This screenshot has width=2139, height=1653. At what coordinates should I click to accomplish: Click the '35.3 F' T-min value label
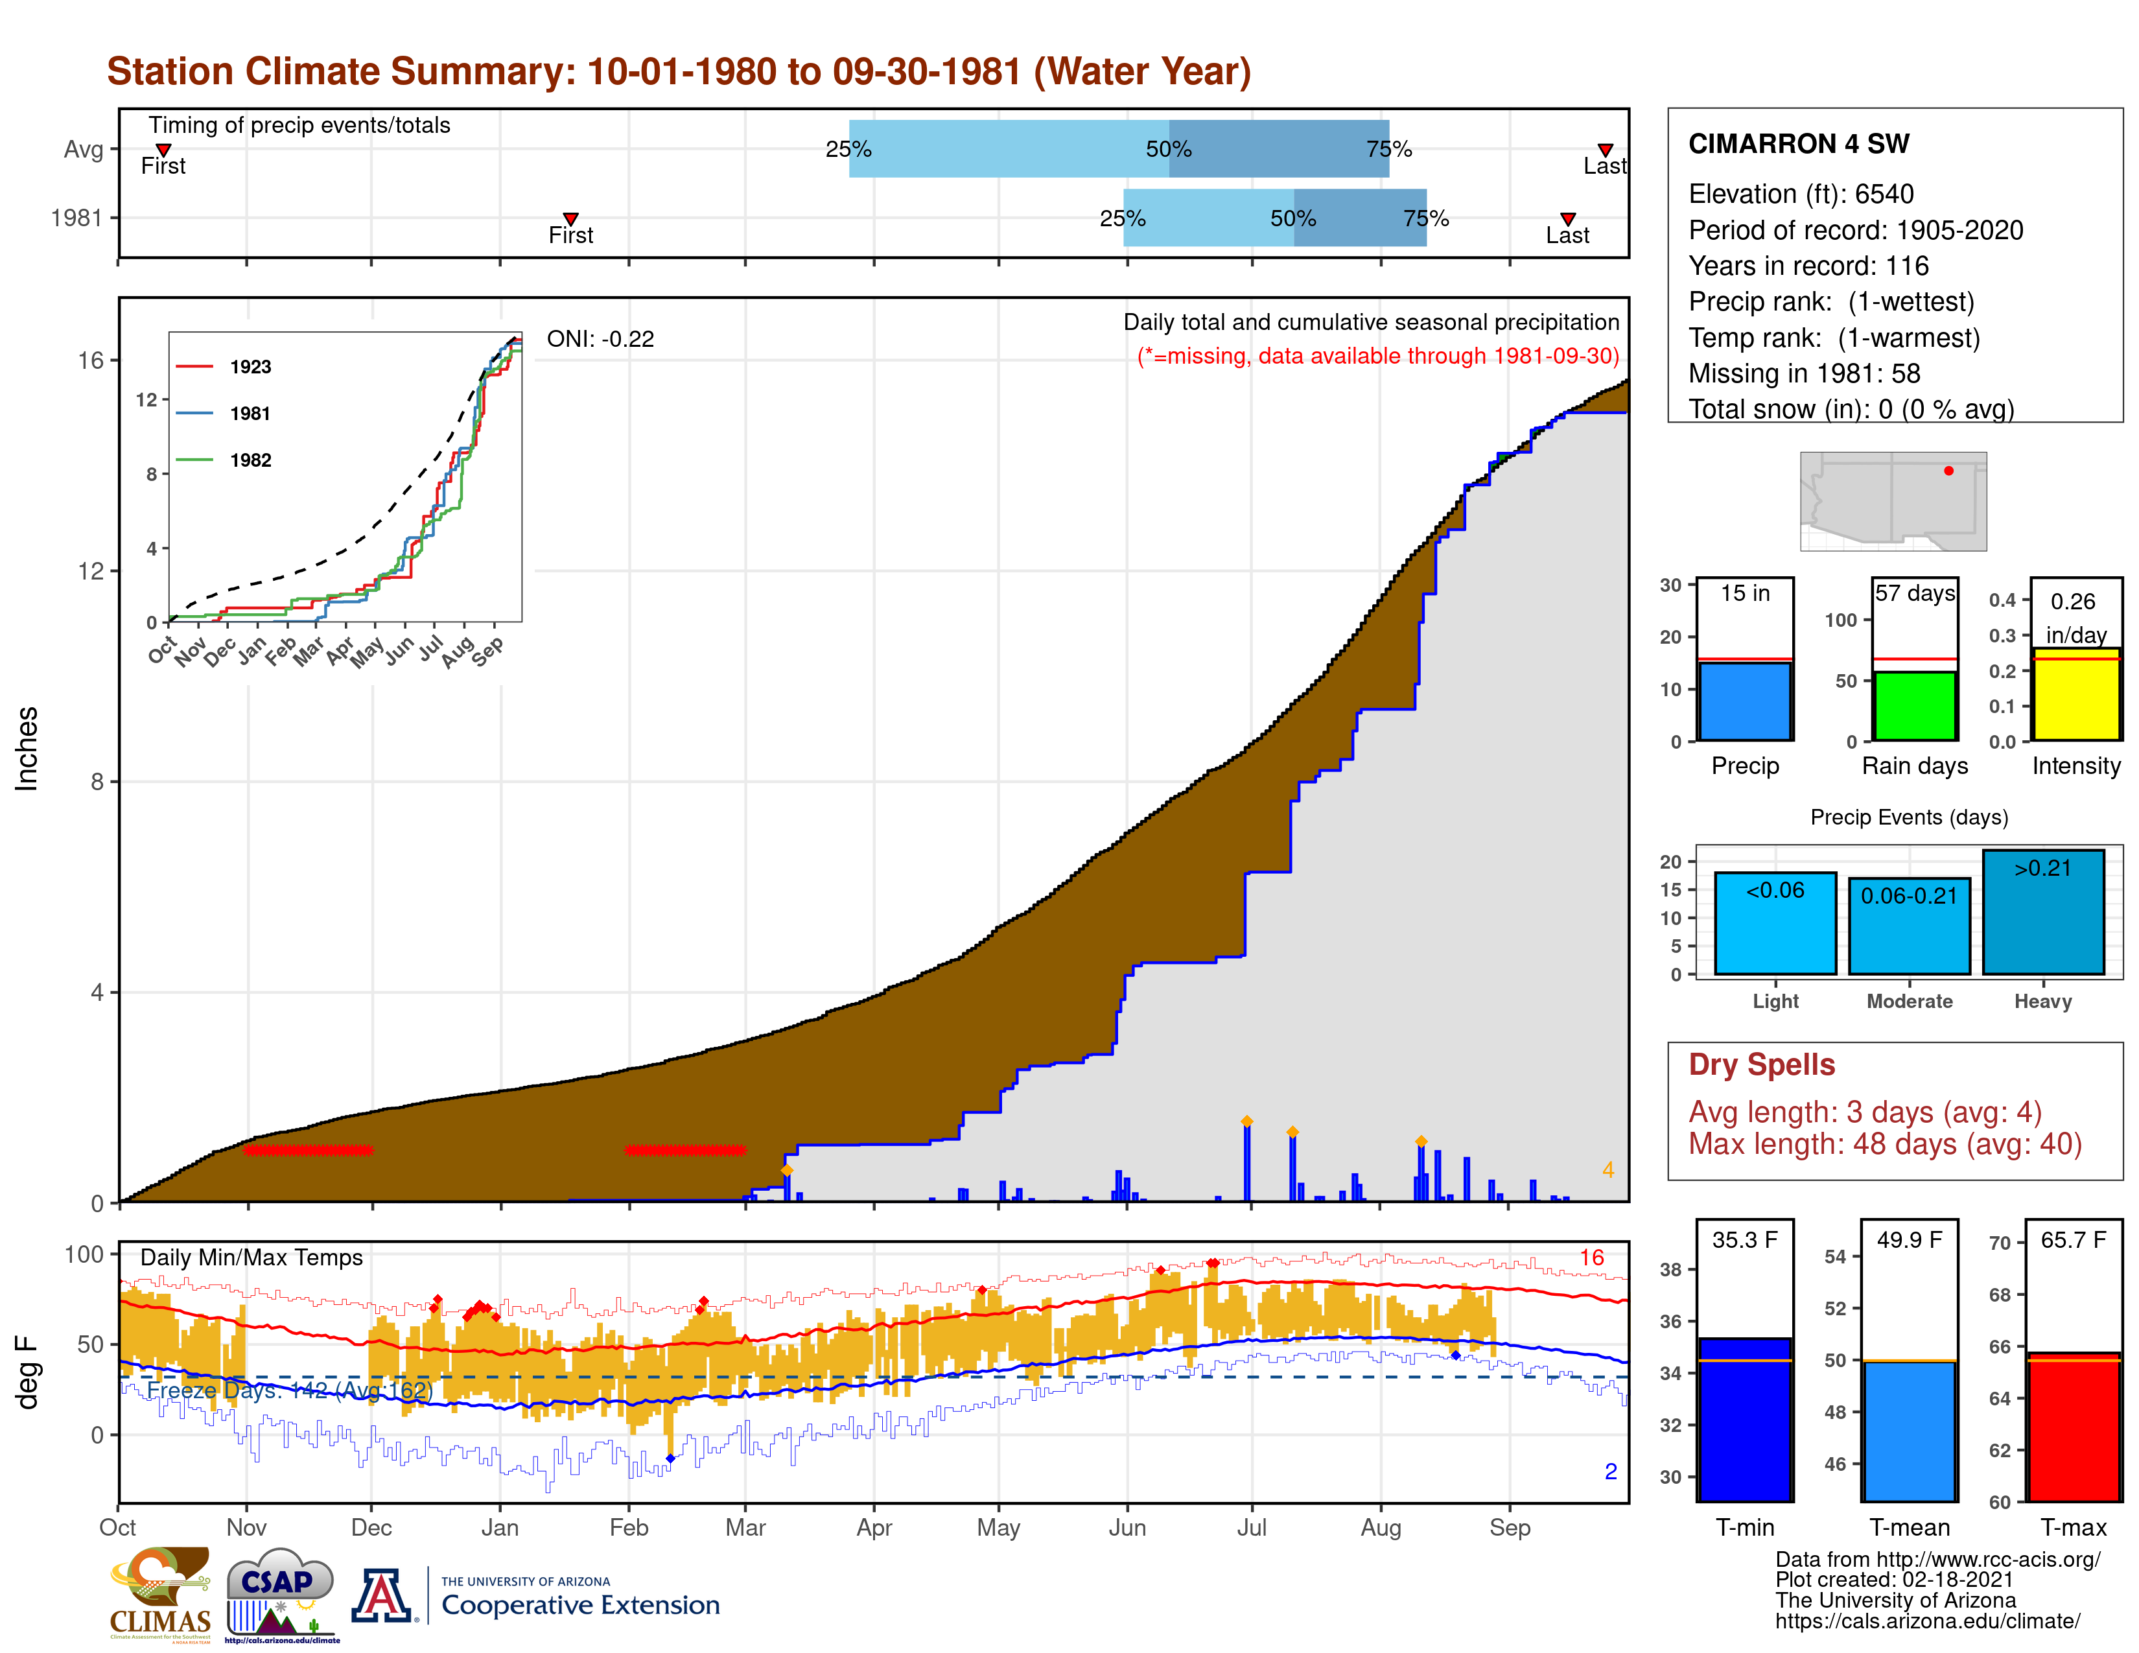click(x=1744, y=1239)
